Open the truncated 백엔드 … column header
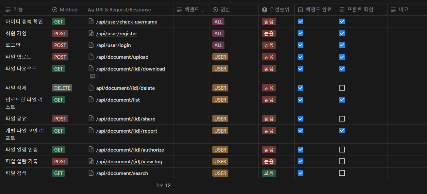The width and height of the screenshot is (427, 194). [x=191, y=10]
